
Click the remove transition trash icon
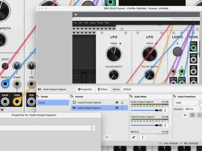(x=192, y=115)
